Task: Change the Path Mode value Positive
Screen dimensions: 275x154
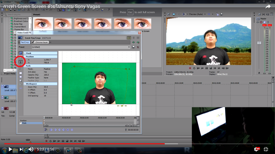Action: (x=47, y=69)
